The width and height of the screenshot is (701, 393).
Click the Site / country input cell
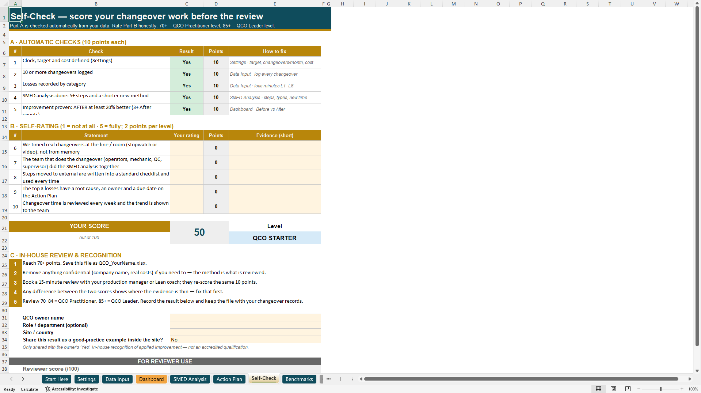245,332
